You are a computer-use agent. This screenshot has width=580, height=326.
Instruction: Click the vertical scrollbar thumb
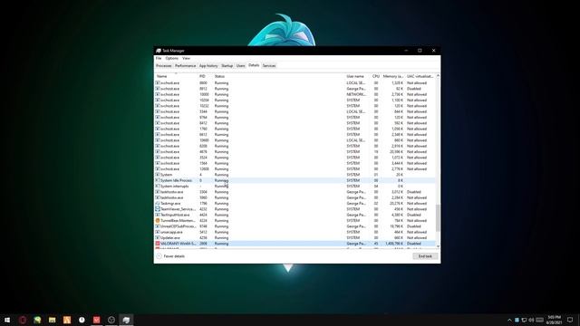[438, 217]
